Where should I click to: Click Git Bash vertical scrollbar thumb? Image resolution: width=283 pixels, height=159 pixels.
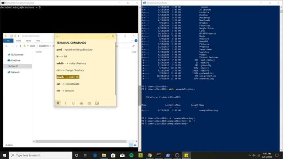tap(140, 95)
